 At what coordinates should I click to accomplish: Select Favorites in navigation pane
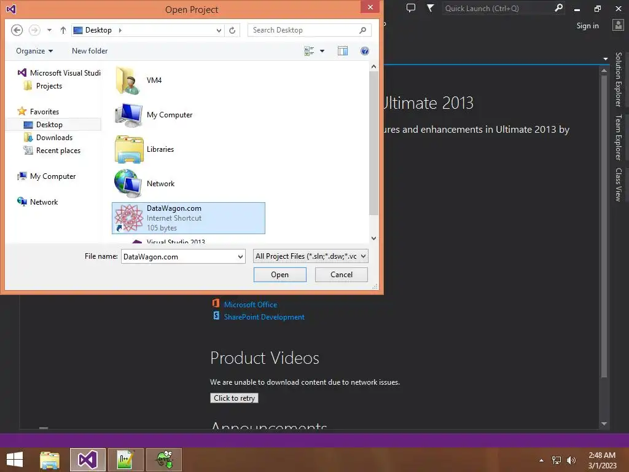pyautogui.click(x=38, y=112)
